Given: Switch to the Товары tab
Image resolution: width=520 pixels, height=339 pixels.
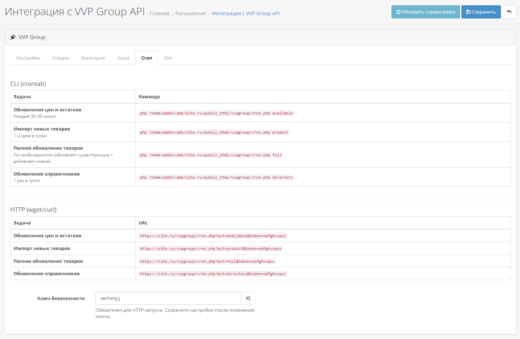Looking at the screenshot, I should (61, 58).
